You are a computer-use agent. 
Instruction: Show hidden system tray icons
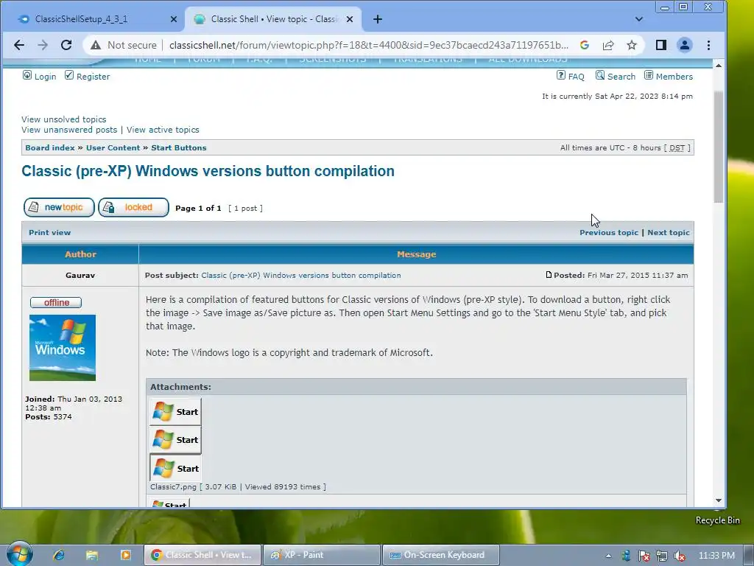[608, 556]
